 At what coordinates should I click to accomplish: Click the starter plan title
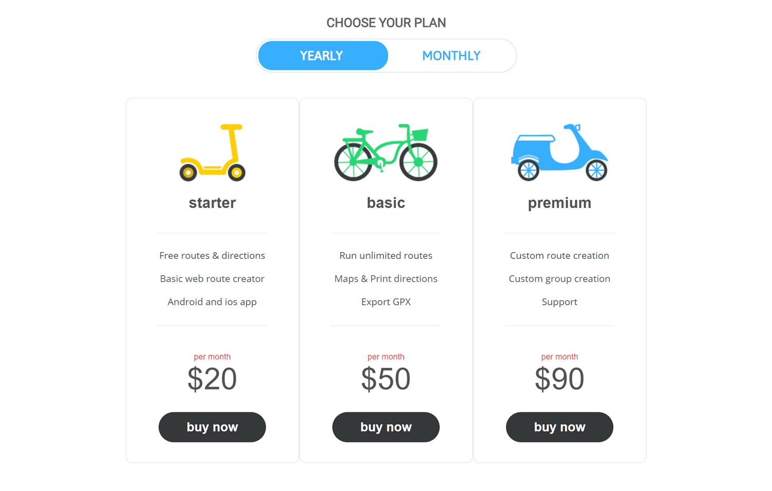click(212, 203)
